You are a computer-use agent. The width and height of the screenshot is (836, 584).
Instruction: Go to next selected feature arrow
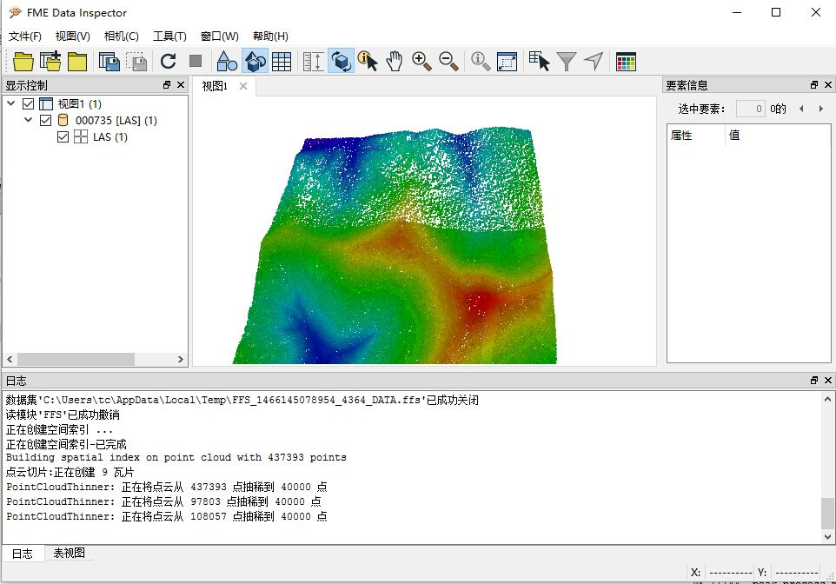coord(821,109)
